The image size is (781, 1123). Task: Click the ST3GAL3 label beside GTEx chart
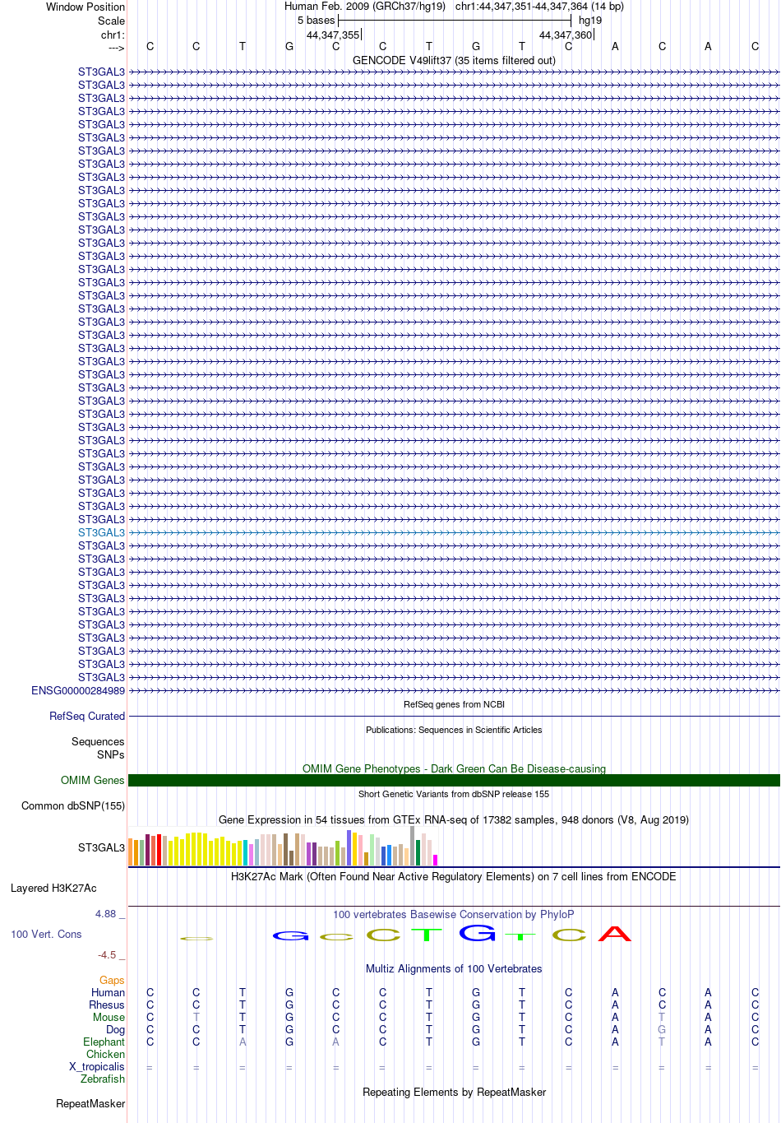coord(101,847)
